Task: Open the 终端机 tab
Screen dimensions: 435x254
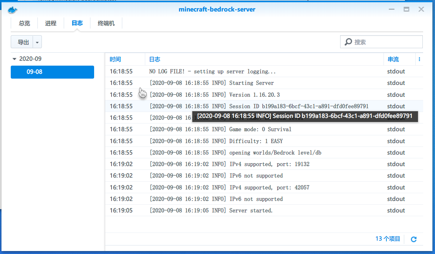Action: (106, 23)
